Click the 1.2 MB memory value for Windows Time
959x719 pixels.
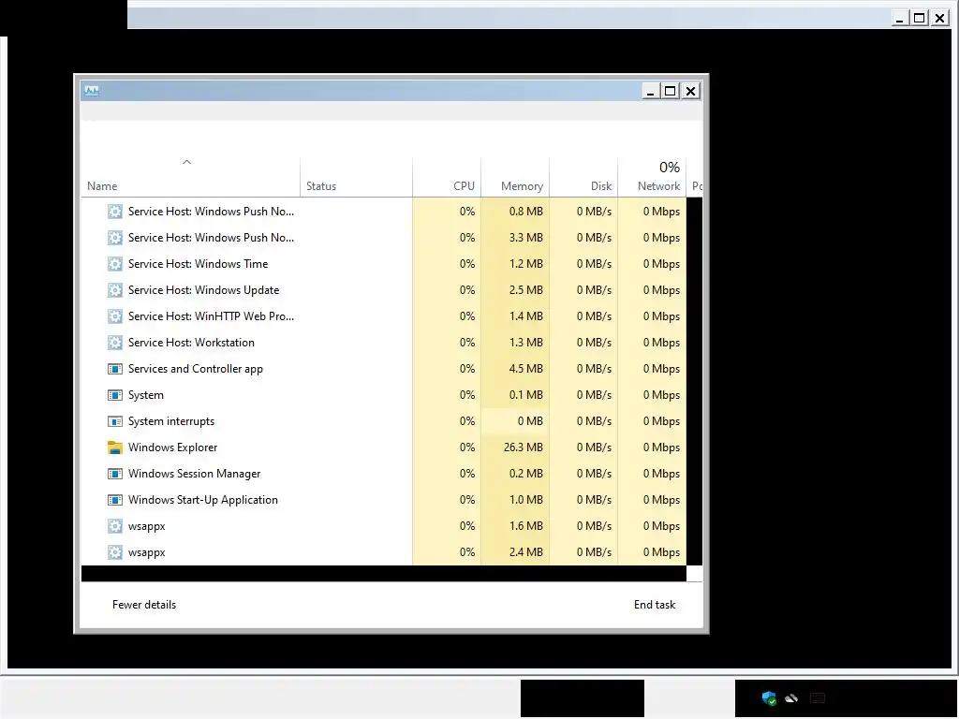(x=526, y=264)
